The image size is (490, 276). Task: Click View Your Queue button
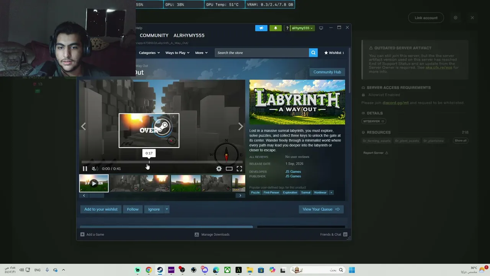click(321, 209)
